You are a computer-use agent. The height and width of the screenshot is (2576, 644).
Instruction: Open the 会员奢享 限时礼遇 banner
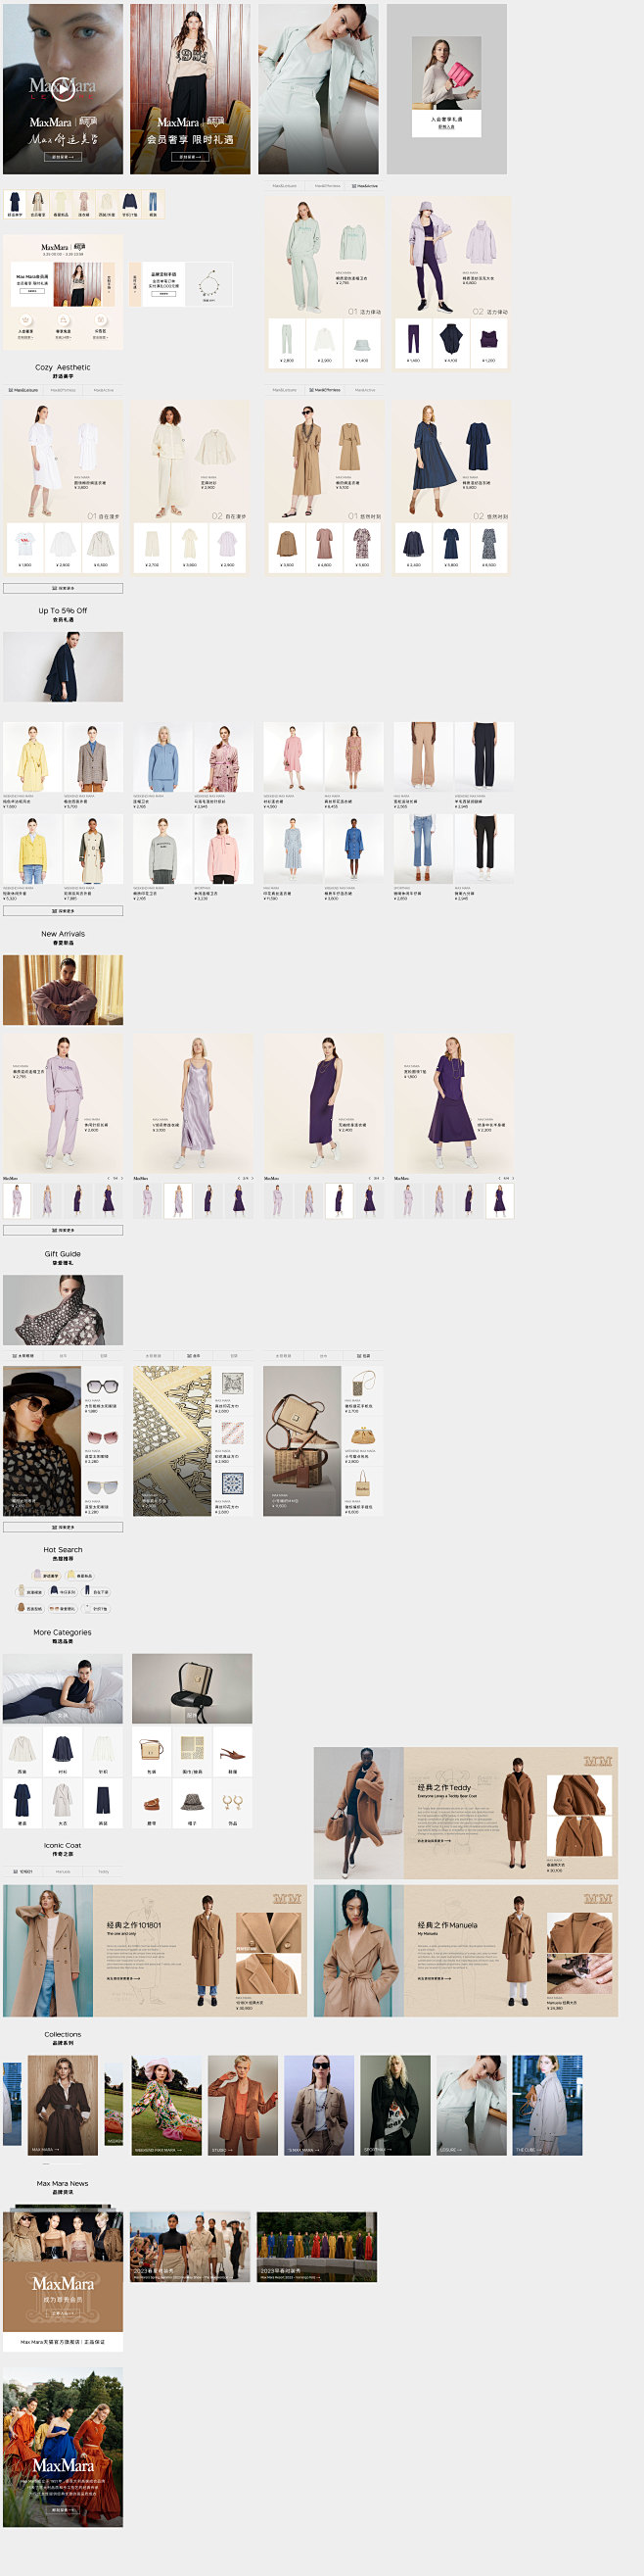pos(190,89)
